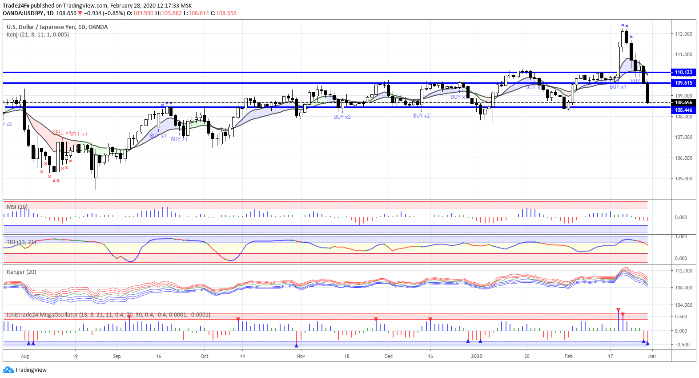Click the Sep date label on time axis
The image size is (699, 378).
(117, 356)
